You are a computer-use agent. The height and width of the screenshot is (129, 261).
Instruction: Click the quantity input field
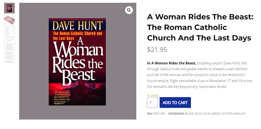click(x=152, y=102)
